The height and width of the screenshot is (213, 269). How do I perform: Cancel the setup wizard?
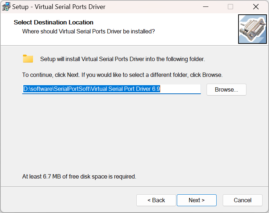[x=242, y=200]
